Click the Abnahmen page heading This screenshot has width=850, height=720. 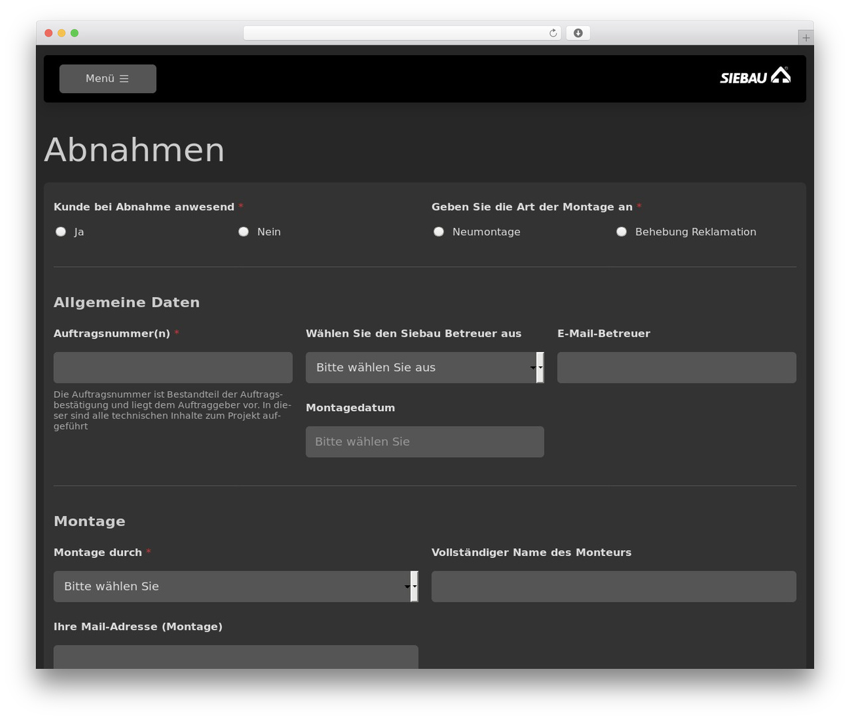click(134, 149)
